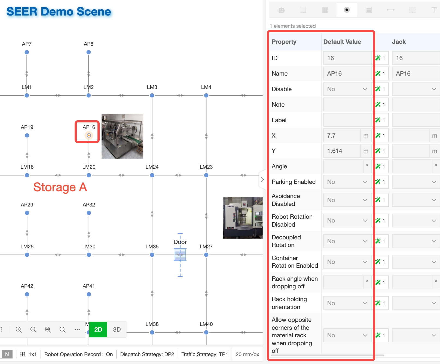
Task: Click green edit icon in Parking Enabled row
Action: [378, 182]
